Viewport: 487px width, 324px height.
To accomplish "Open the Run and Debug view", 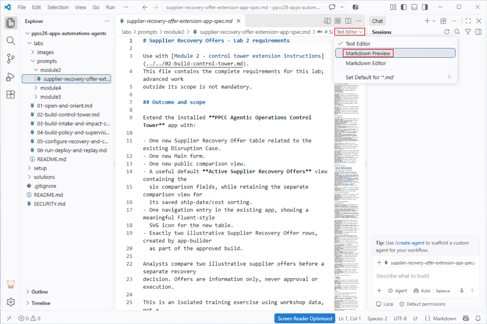I will click(x=11, y=76).
